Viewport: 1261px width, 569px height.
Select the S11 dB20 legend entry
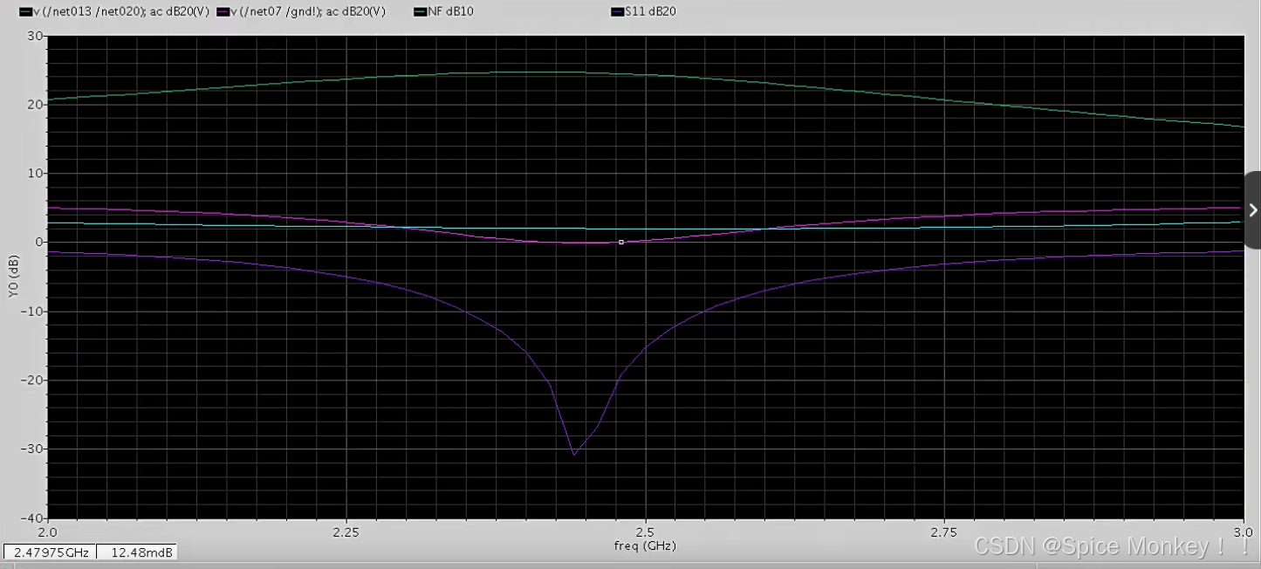coord(644,12)
